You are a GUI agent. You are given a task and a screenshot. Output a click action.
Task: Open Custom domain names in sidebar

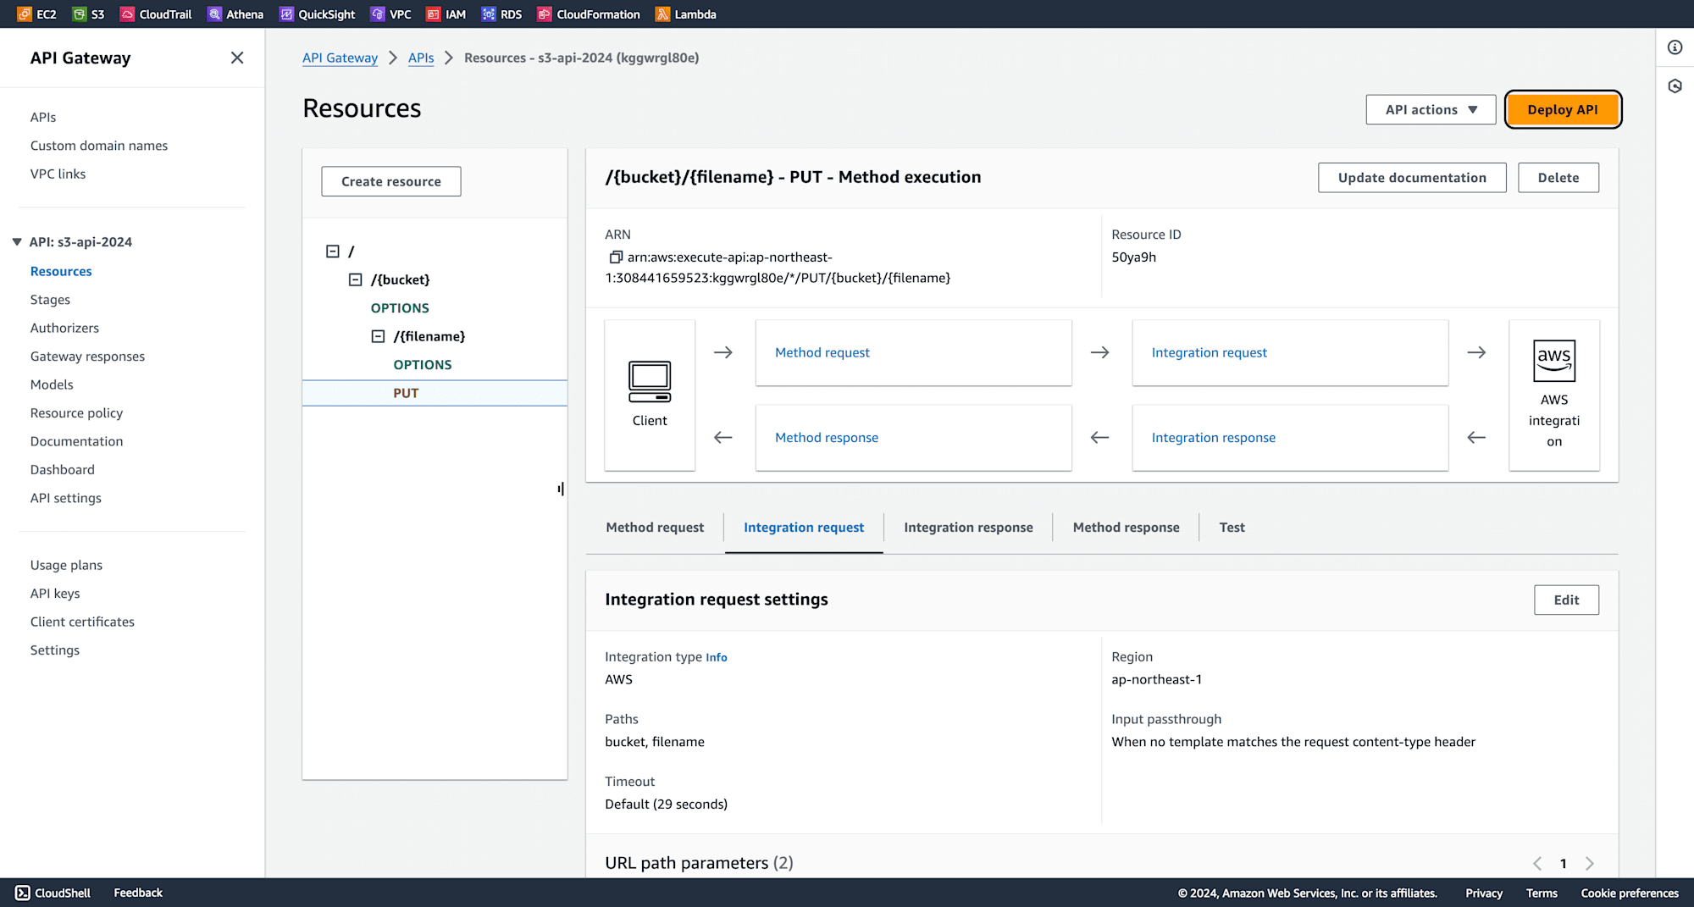(x=99, y=146)
